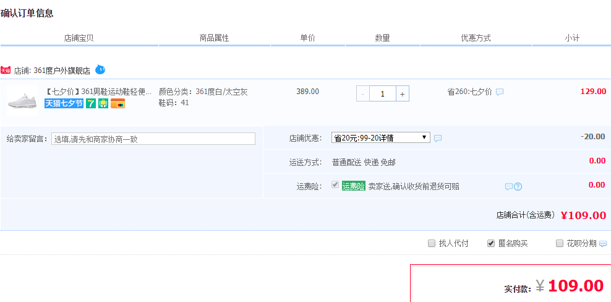Screen dimensions: 611x302
Task: Click the subtotal 129.00
Action: tap(593, 92)
